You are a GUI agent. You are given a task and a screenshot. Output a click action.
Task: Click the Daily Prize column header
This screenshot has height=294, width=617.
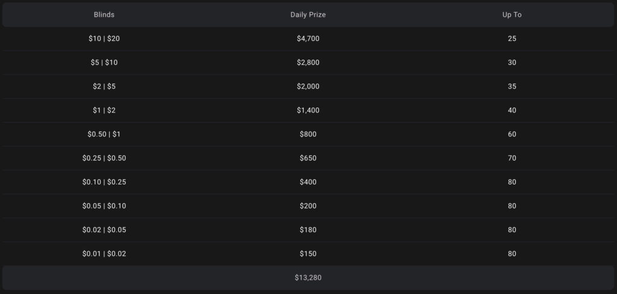click(308, 14)
